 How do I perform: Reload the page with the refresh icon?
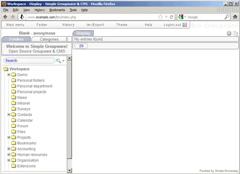(x=171, y=17)
